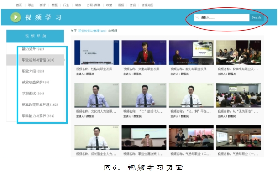The height and width of the screenshot is (172, 278).
Task: Open the 行业 menu item
Action: coord(66,5)
